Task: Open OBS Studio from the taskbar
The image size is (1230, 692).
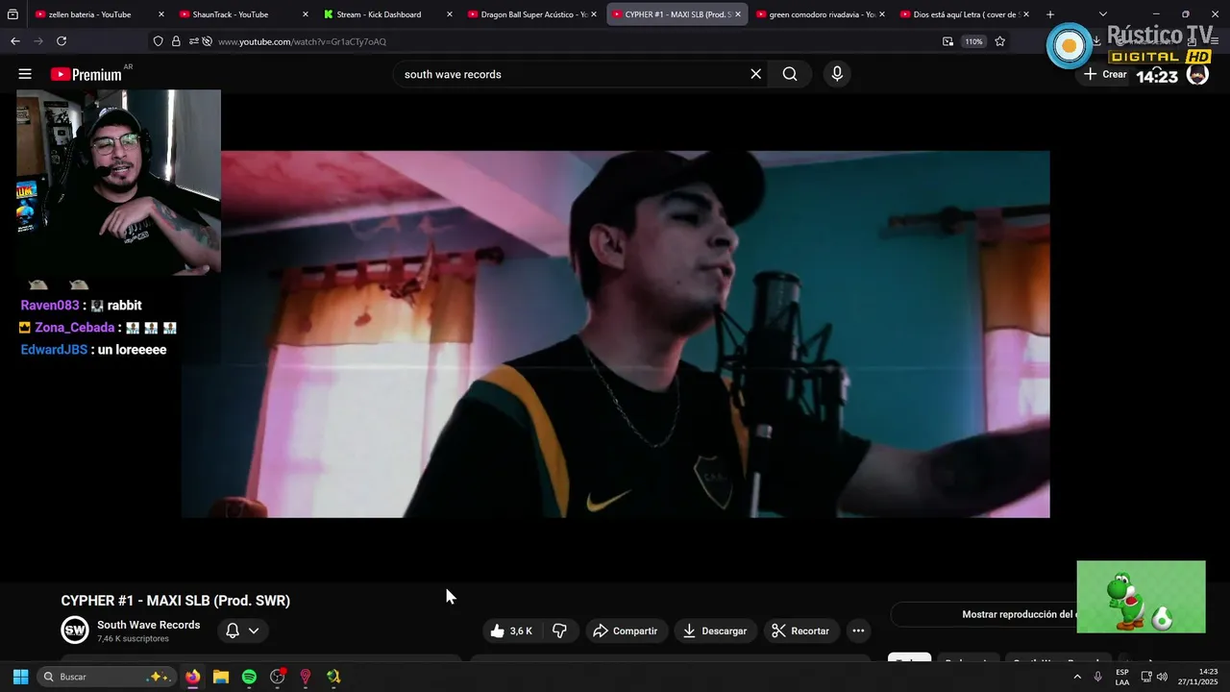Action: (278, 677)
